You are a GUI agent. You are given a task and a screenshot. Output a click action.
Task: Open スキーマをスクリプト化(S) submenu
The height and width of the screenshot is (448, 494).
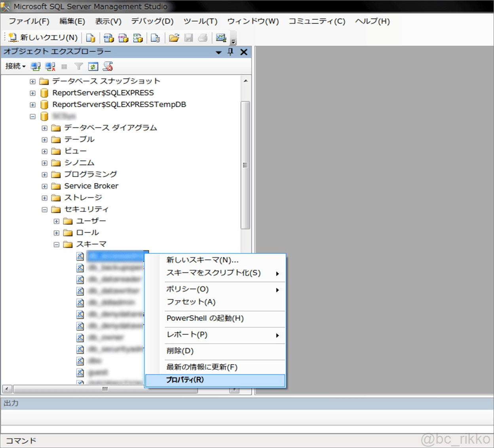coord(215,273)
